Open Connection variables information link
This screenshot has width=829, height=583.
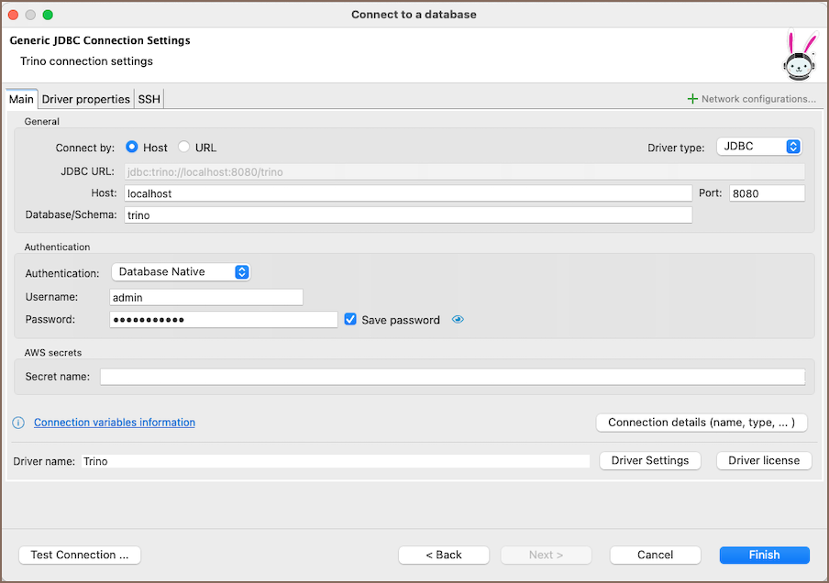(115, 423)
